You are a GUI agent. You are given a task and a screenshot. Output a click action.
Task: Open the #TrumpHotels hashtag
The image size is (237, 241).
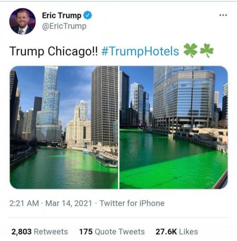click(x=140, y=51)
